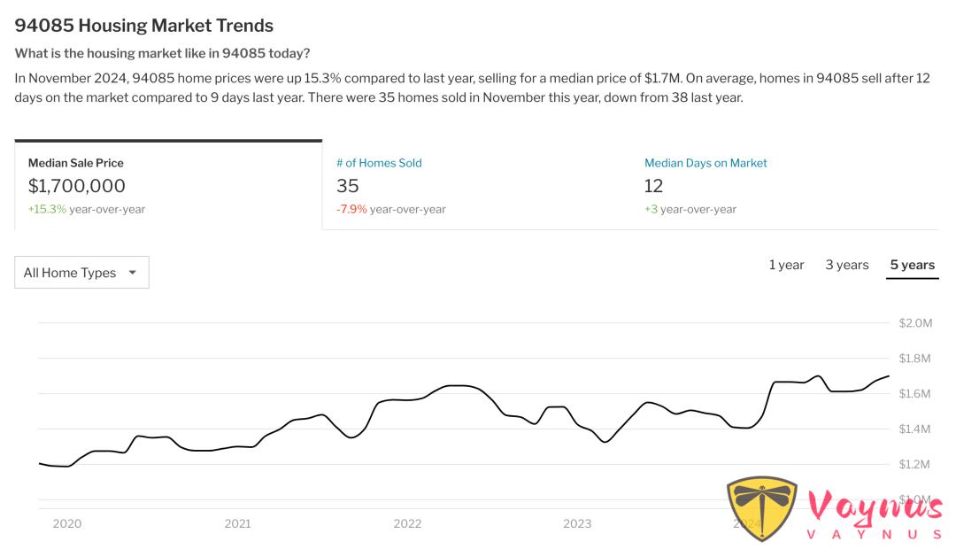
Task: Click the 2021 label on the chart axis
Action: [x=237, y=523]
